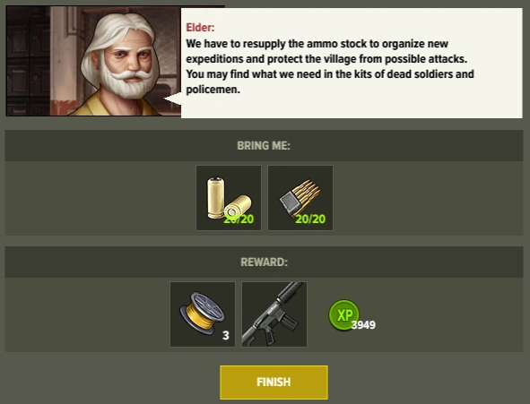This screenshot has height=404, width=530.
Task: Click the Elder's quest dialogue bubble
Action: [352, 63]
